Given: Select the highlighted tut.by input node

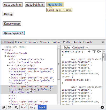Looking at the screenshot, I should [29, 89].
